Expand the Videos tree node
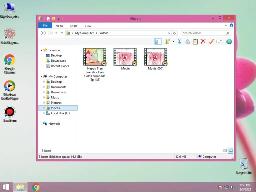The height and width of the screenshot is (192, 256). coord(44,108)
